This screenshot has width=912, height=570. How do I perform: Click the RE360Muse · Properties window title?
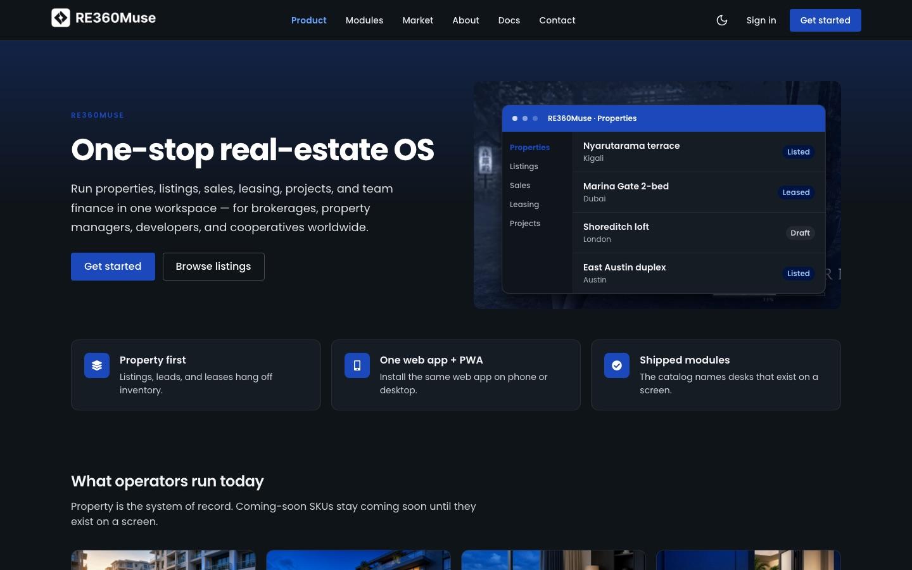click(592, 118)
